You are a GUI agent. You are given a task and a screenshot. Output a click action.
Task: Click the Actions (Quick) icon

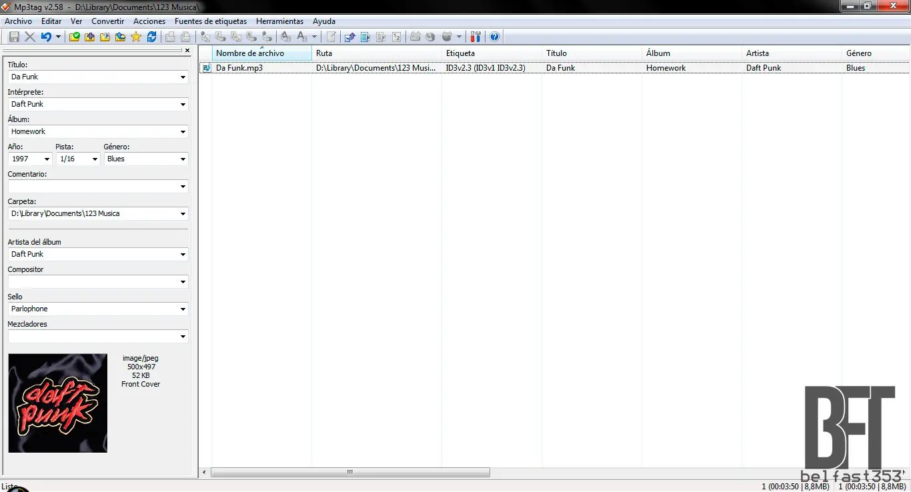301,37
